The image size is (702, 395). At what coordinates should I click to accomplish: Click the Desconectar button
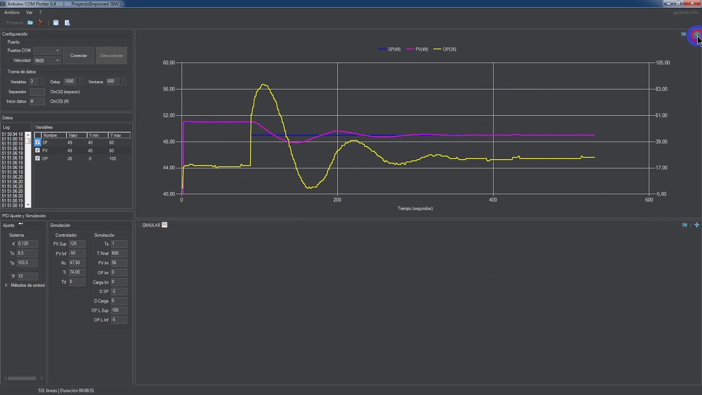pos(112,55)
